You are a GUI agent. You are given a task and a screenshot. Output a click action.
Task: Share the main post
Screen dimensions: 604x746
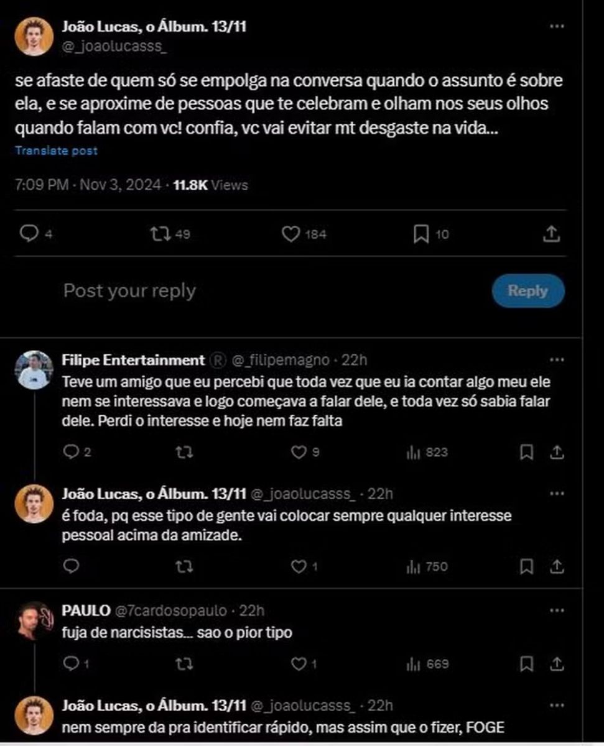click(x=551, y=234)
